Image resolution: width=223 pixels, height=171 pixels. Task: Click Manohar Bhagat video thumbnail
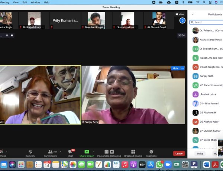pos(96,20)
